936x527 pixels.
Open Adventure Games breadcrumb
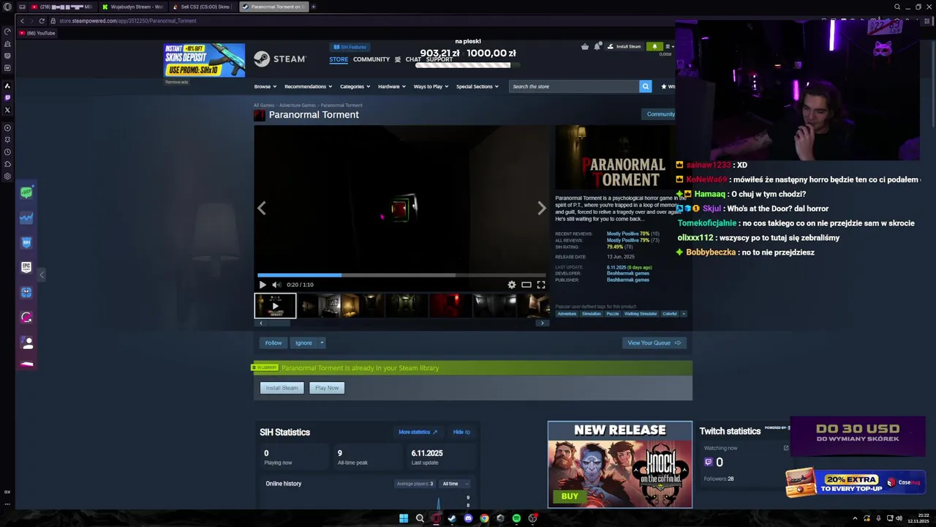tap(298, 105)
